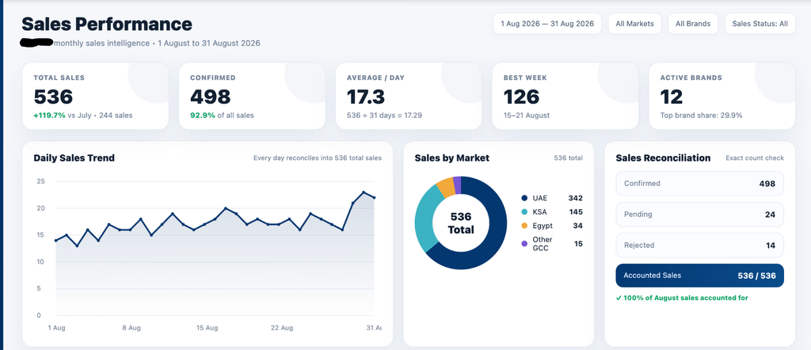Click the '22 Aug' x-axis label
The height and width of the screenshot is (350, 811).
[x=283, y=328]
